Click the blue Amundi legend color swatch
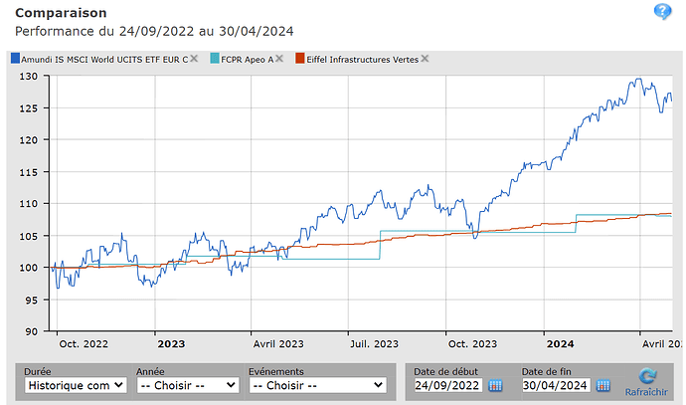This screenshot has width=686, height=405. (15, 59)
